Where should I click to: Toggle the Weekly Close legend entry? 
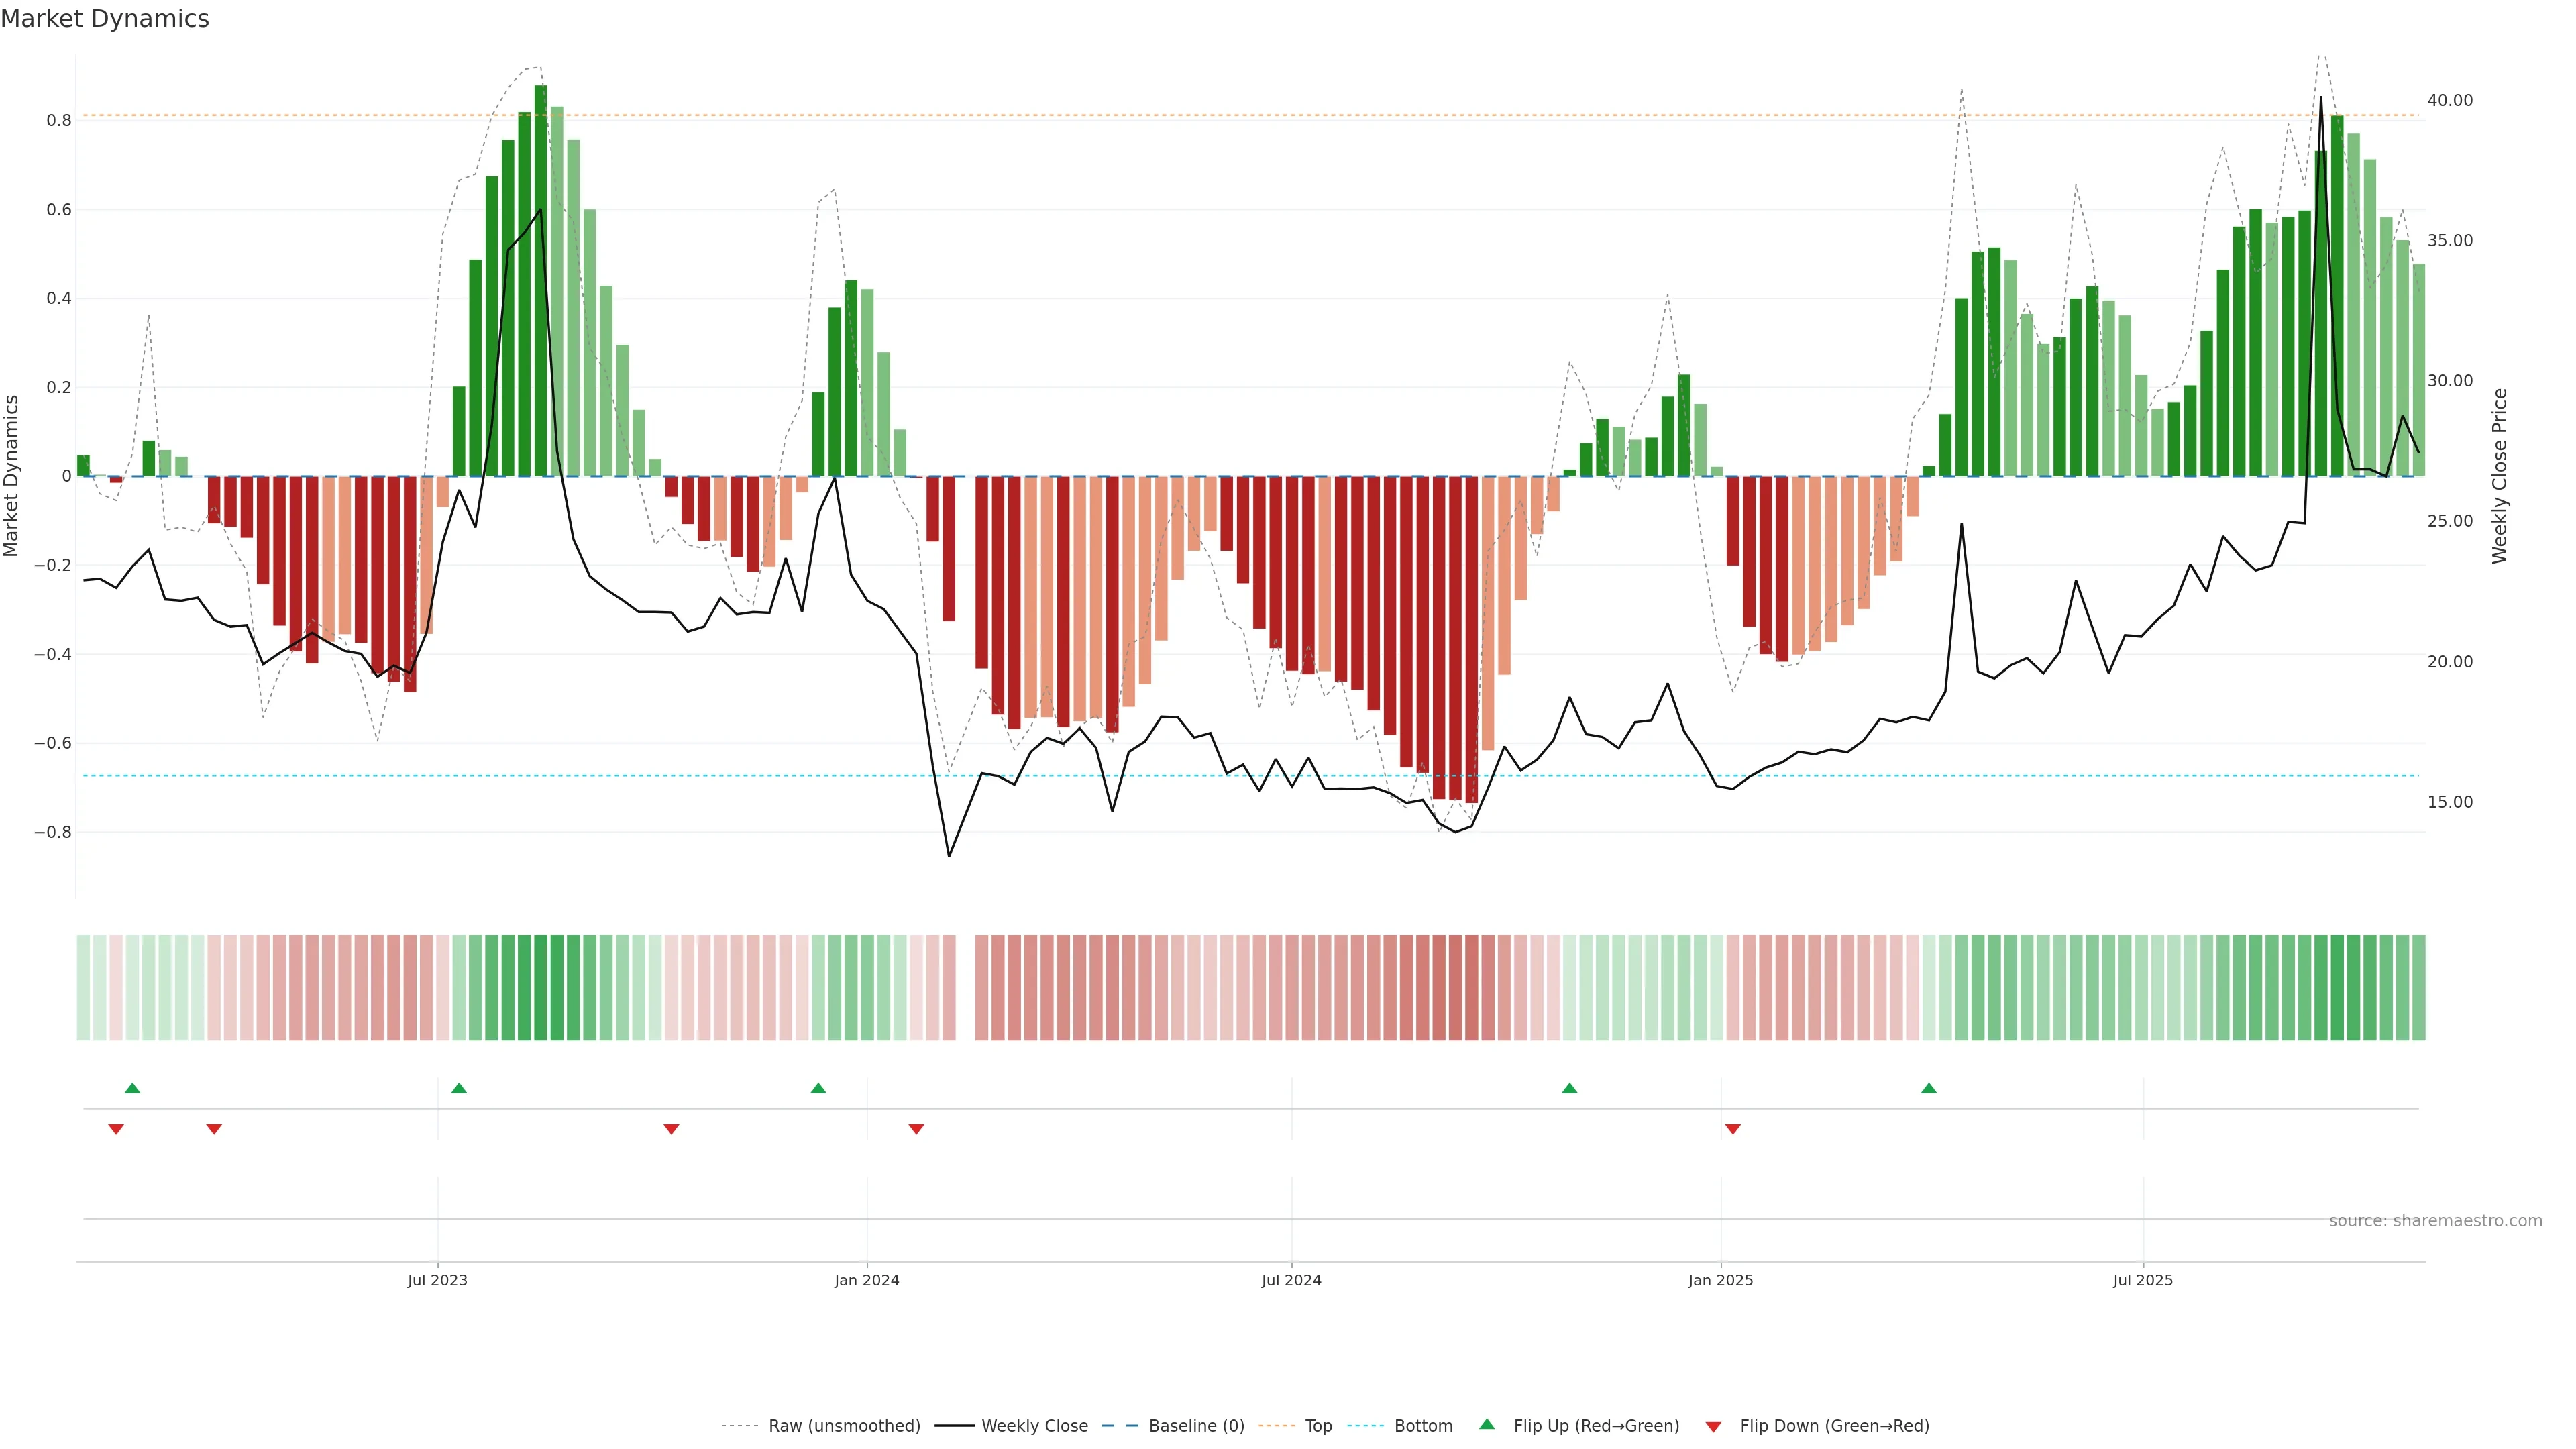click(1034, 1426)
